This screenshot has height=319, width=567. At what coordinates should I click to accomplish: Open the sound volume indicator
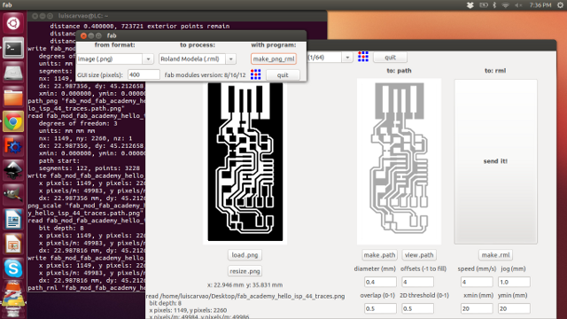[x=518, y=5]
